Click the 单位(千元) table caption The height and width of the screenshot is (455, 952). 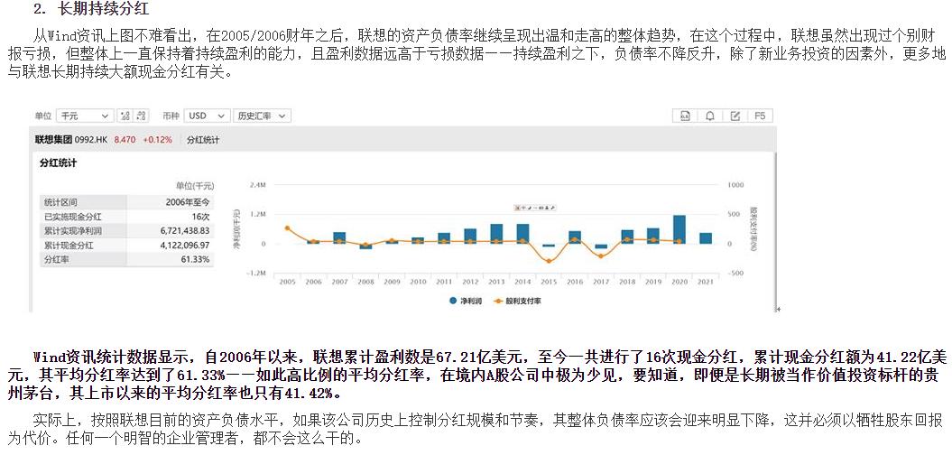195,186
